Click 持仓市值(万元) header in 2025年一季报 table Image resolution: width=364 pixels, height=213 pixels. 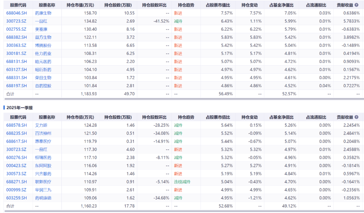point(80,117)
